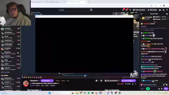Click the Bits kaufen button
This screenshot has height=95, width=169.
pyautogui.click(x=152, y=10)
